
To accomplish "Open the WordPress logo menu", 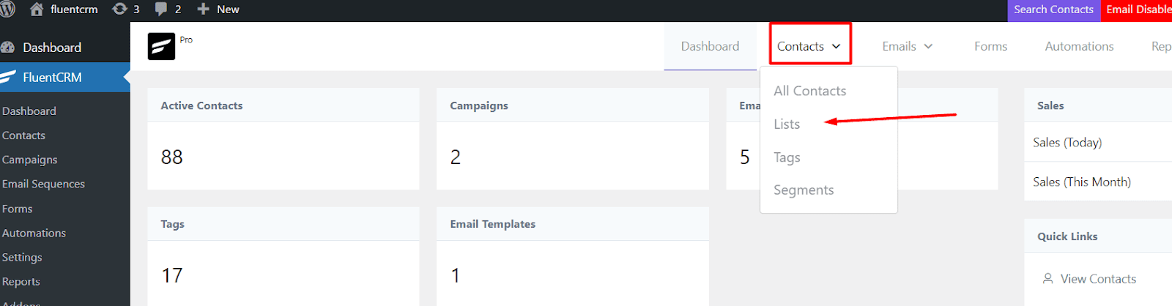I will [x=7, y=10].
